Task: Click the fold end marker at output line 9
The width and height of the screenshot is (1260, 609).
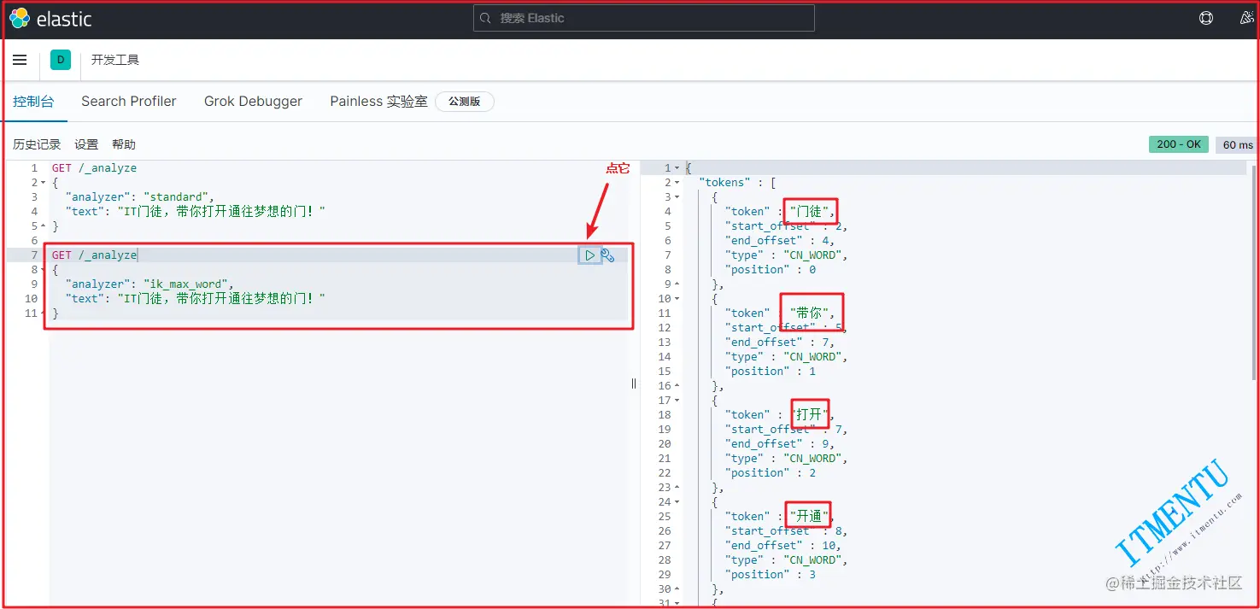Action: pos(677,284)
